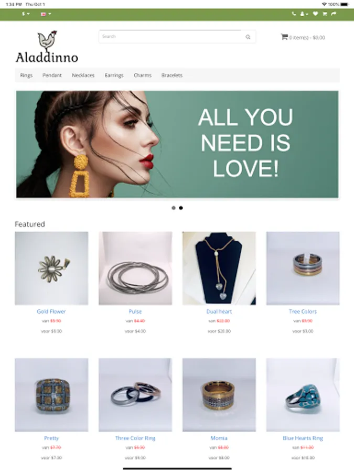Click the phone contact icon
Viewport: 354px width, 472px height.
coord(294,14)
